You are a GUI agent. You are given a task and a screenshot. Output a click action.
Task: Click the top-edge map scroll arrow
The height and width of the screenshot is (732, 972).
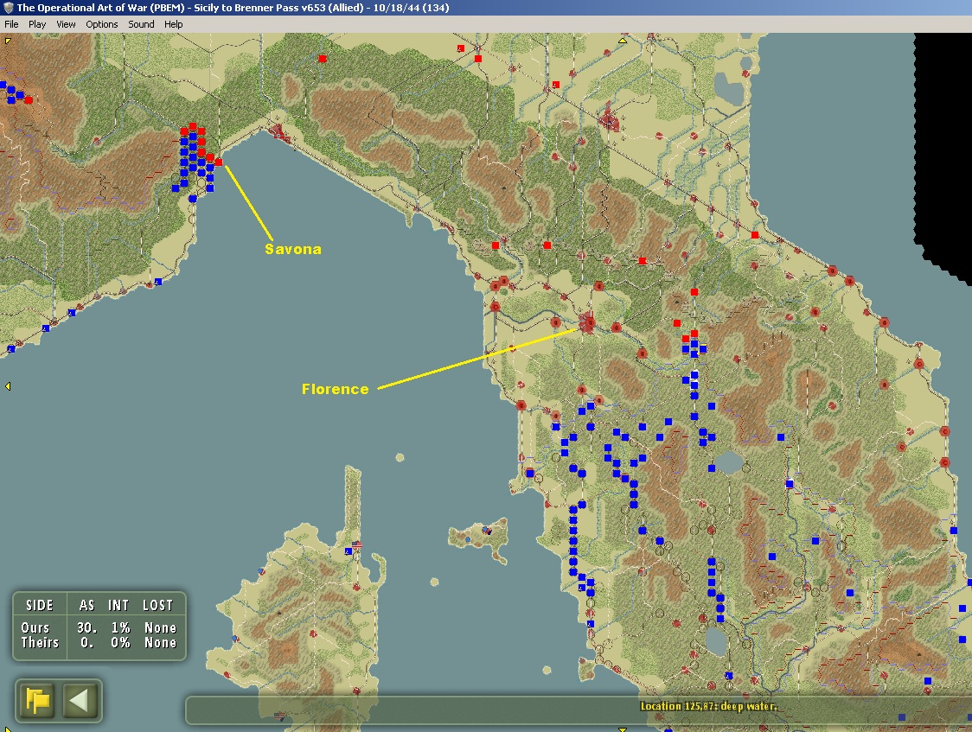(622, 41)
